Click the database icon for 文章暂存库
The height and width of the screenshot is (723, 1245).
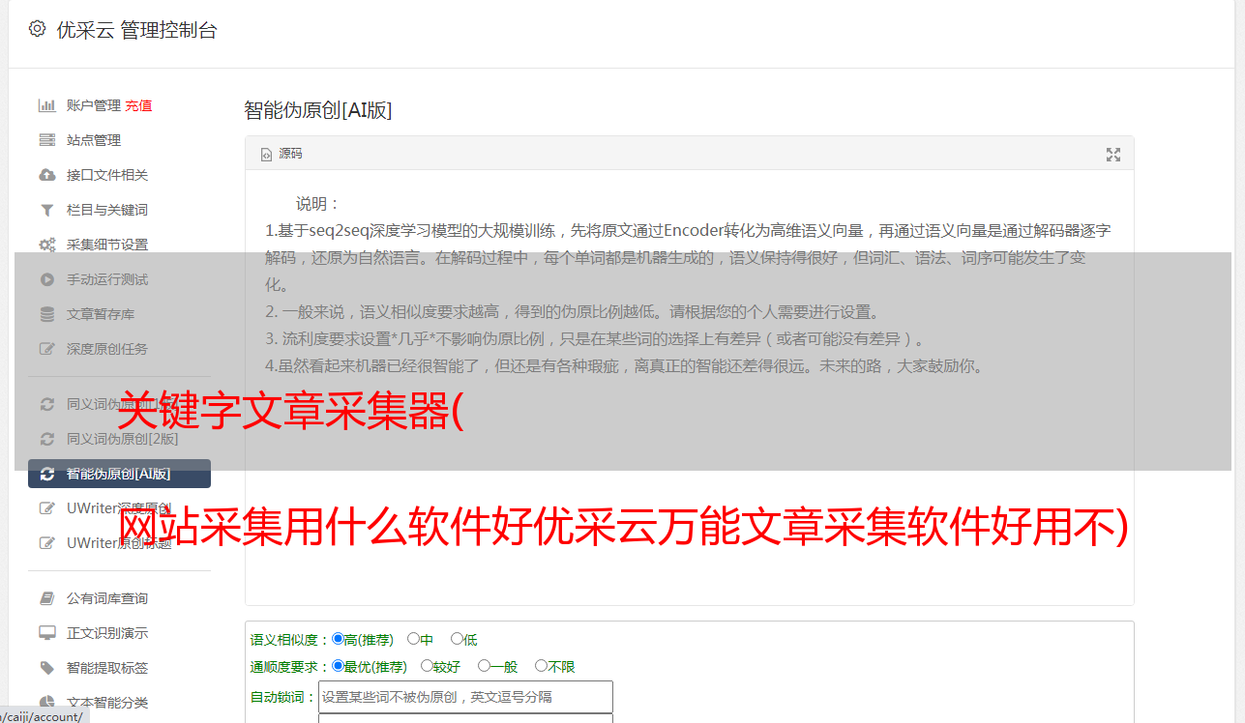coord(46,314)
